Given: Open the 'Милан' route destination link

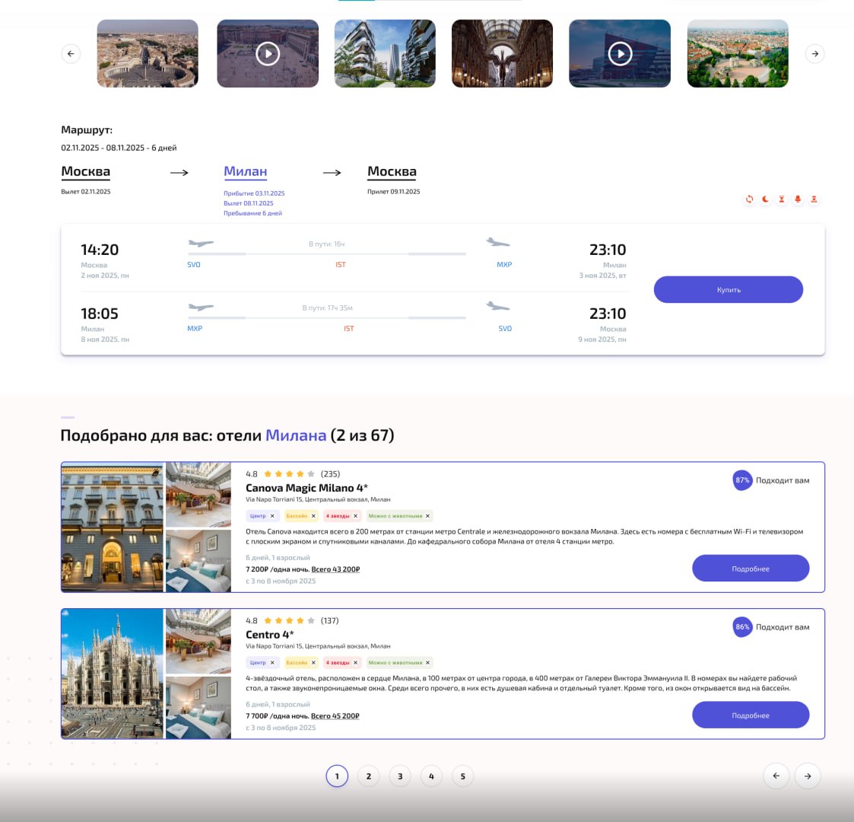Looking at the screenshot, I should click(x=245, y=172).
